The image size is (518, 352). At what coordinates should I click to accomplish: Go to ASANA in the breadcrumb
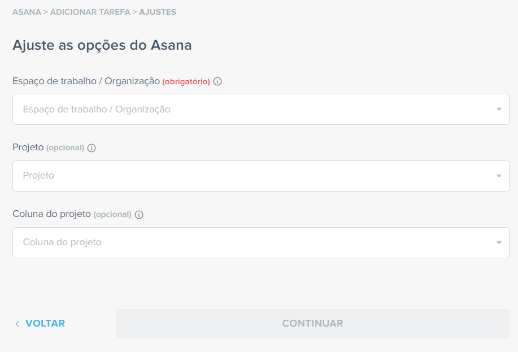[x=27, y=12]
